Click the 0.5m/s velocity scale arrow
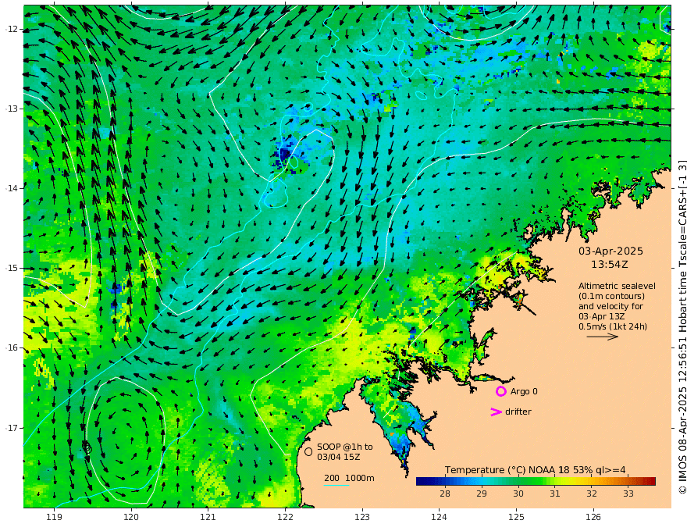 point(603,337)
